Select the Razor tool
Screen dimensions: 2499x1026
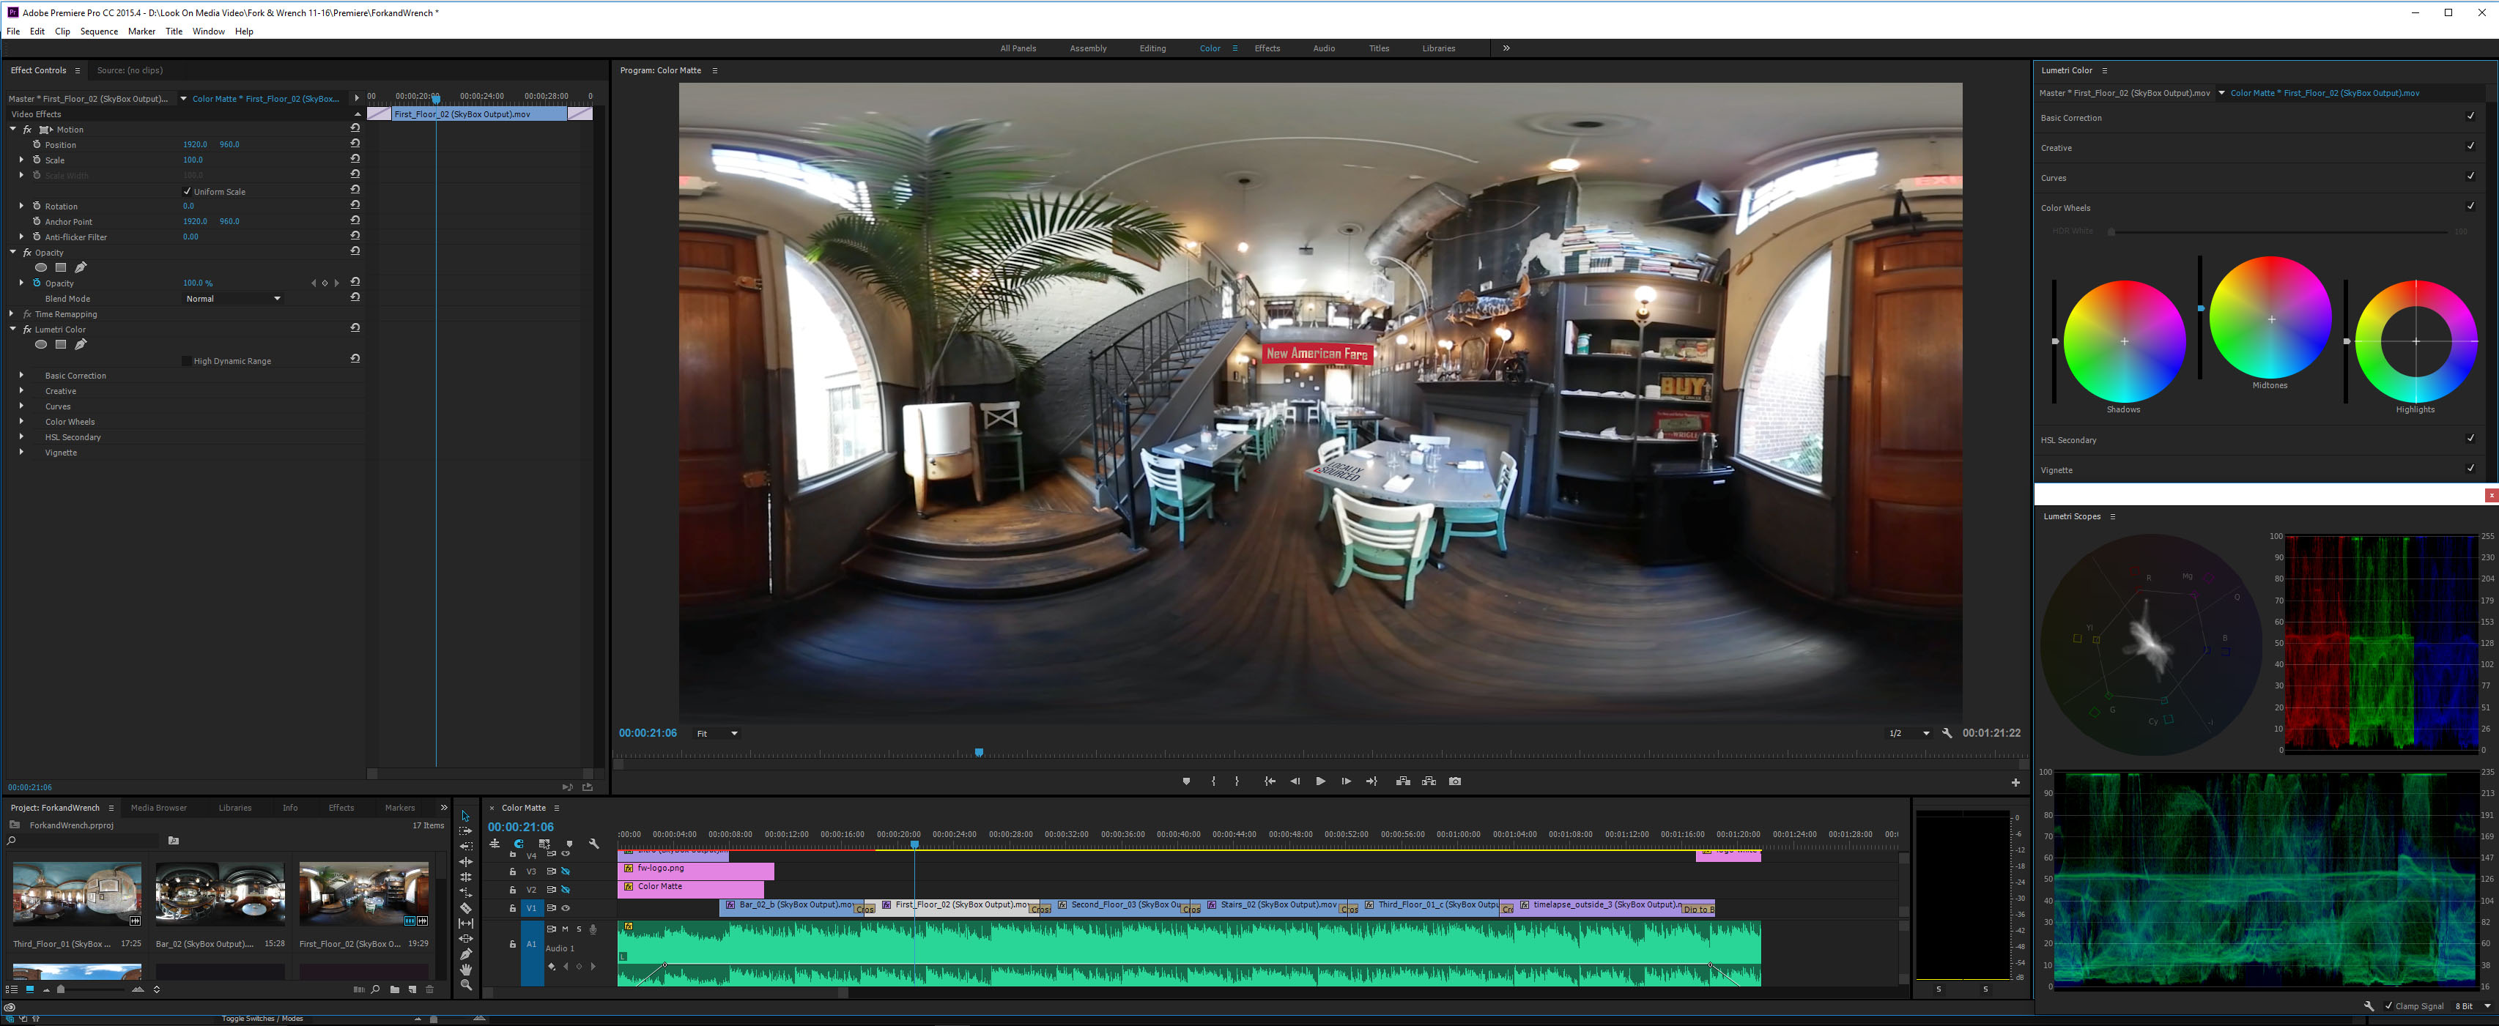[x=466, y=909]
